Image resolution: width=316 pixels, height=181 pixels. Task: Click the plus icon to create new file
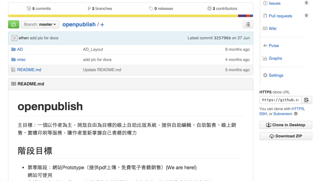click(x=102, y=25)
